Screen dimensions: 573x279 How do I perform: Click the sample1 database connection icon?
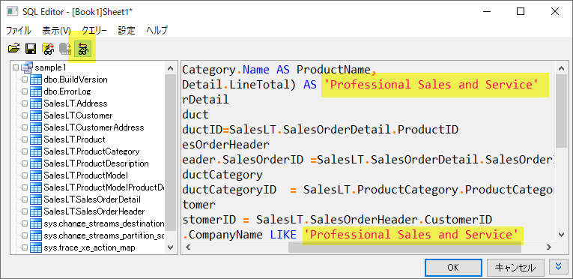click(27, 67)
